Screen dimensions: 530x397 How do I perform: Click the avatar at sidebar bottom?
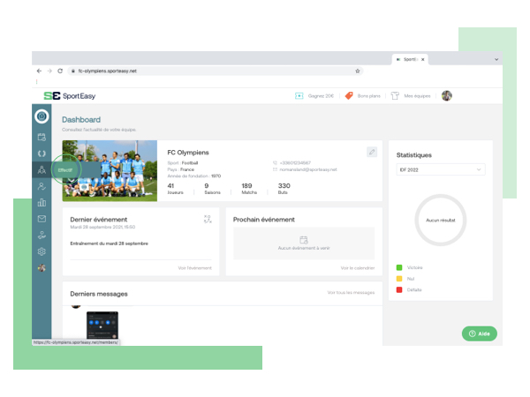click(x=42, y=268)
